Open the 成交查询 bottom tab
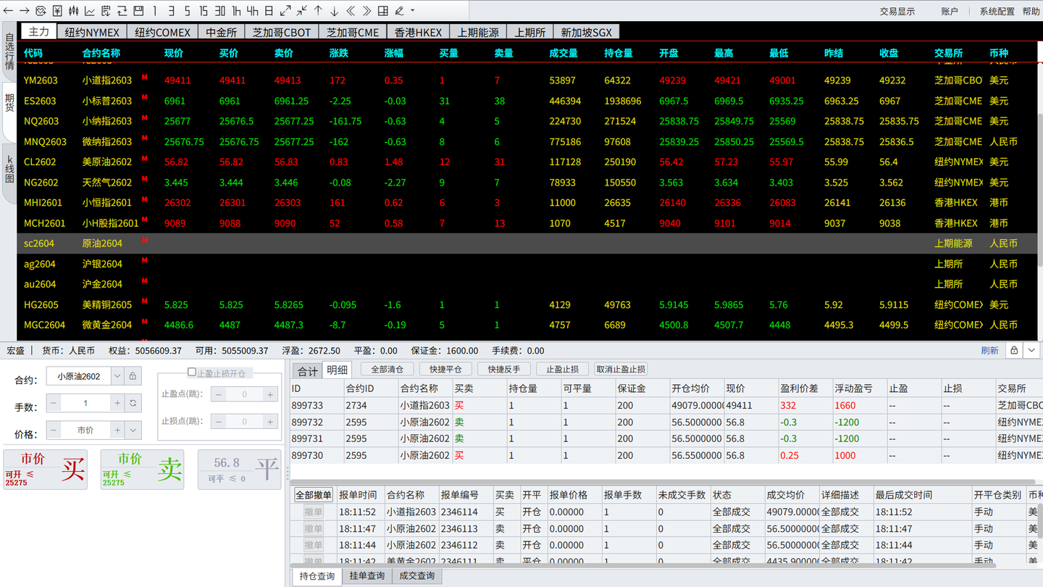Viewport: 1043px width, 587px height. pyautogui.click(x=416, y=576)
